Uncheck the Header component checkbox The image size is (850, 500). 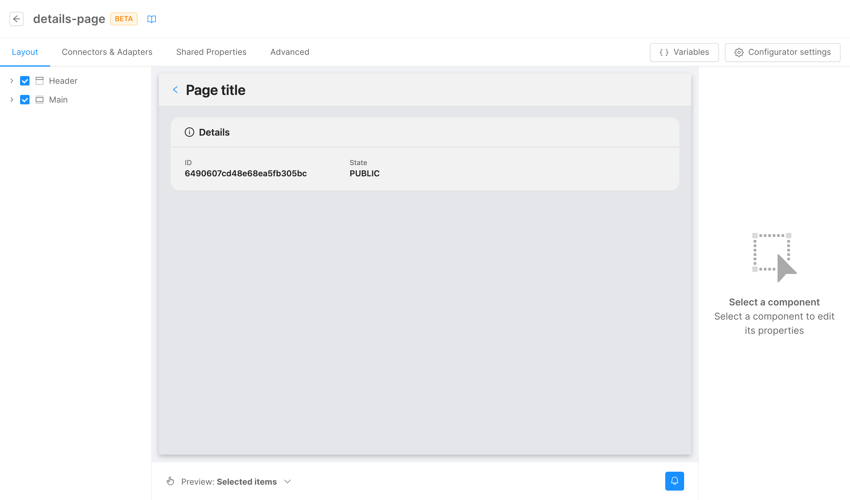pyautogui.click(x=24, y=80)
